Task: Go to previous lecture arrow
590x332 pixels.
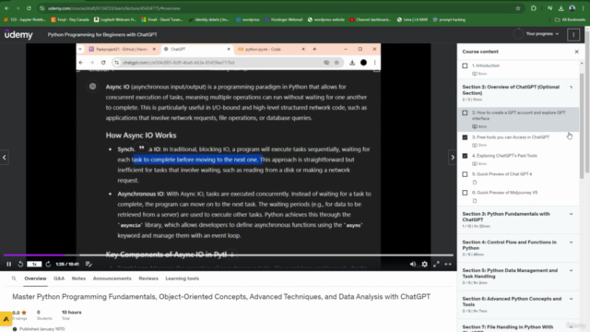Action: coord(4,158)
